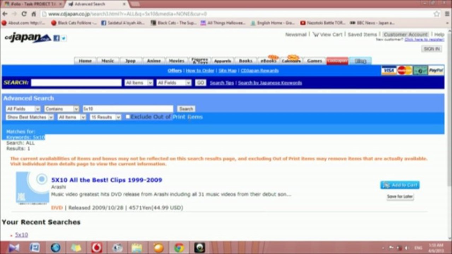Click Advanced Search's Search button
The width and height of the screenshot is (452, 254).
click(186, 109)
